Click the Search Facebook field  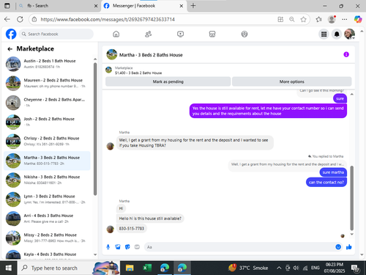[56, 34]
